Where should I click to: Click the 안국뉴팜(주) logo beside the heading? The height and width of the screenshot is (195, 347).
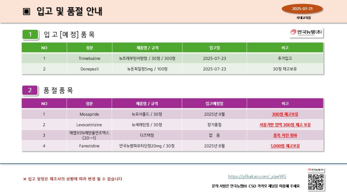pos(306,32)
